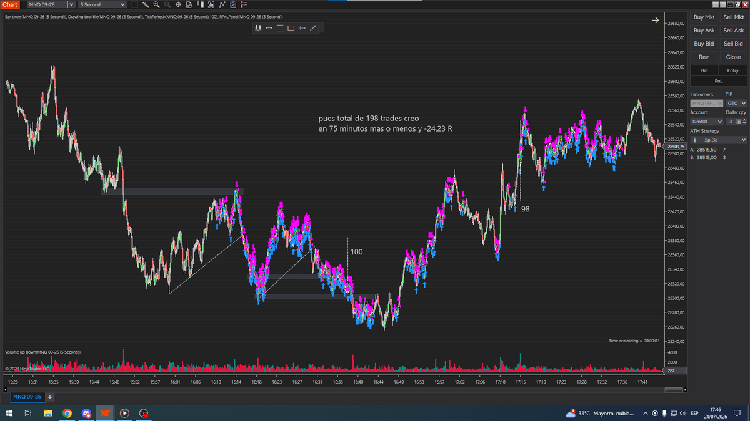Add a new chart tab with plus
Image resolution: width=750 pixels, height=421 pixels.
click(50, 397)
